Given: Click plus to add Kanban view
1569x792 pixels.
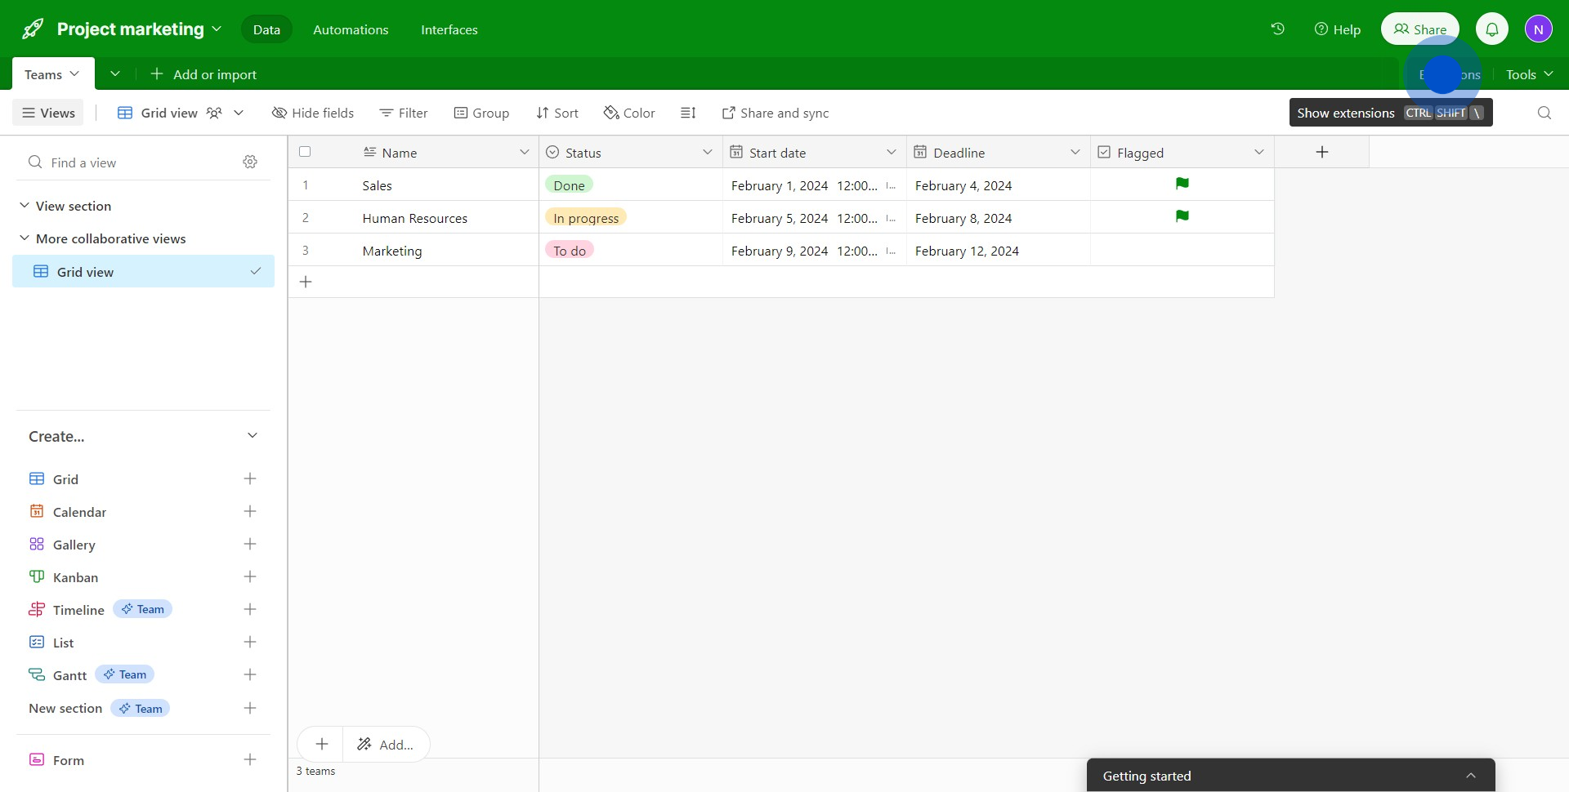Looking at the screenshot, I should (250, 577).
